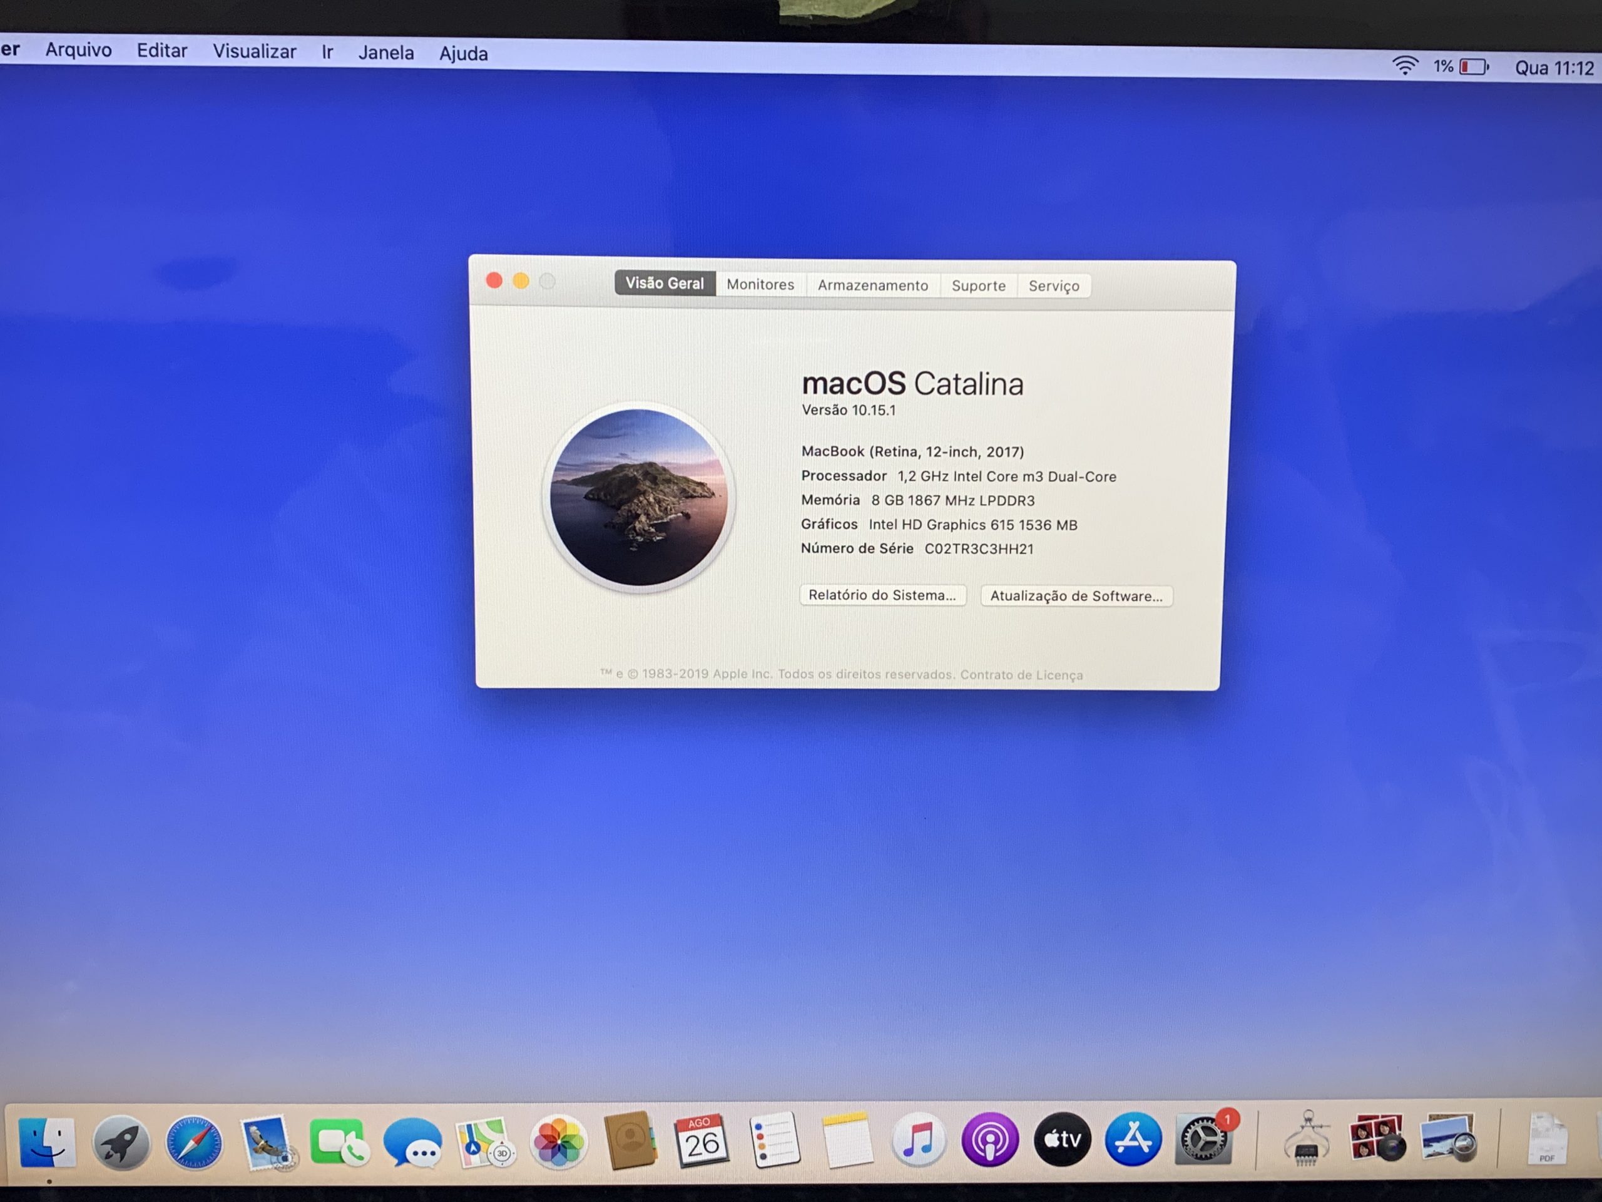Select the Serviço tab

(x=1053, y=286)
